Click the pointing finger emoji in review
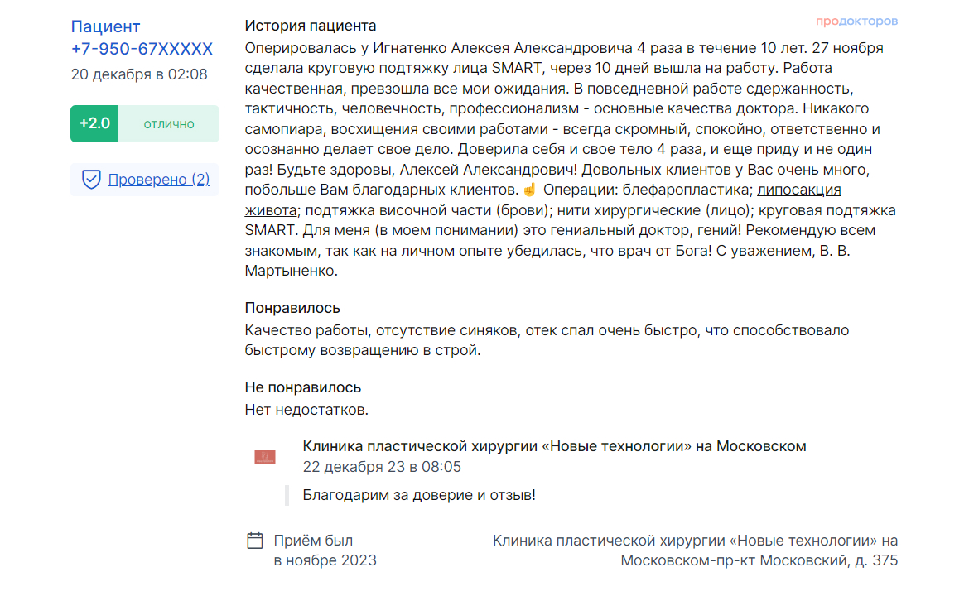 point(529,190)
